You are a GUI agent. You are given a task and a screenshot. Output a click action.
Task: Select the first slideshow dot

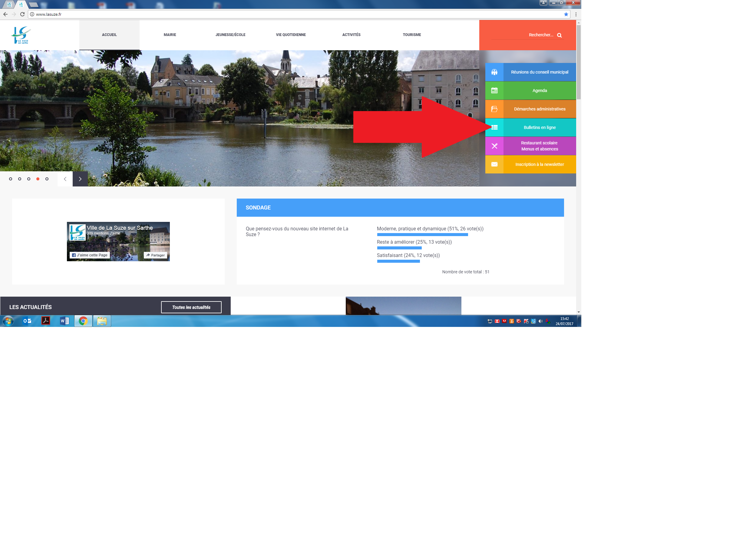(11, 179)
